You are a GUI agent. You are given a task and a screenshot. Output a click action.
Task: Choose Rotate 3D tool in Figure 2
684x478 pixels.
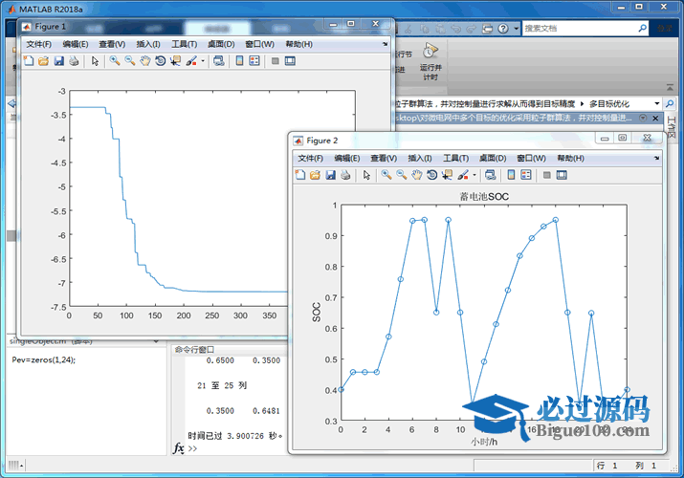pos(431,175)
